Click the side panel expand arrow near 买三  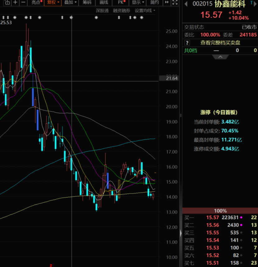(181, 233)
